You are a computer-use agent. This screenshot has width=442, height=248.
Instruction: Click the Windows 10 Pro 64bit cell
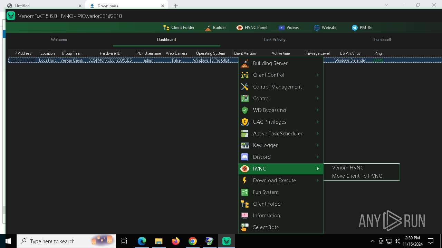coord(211,60)
